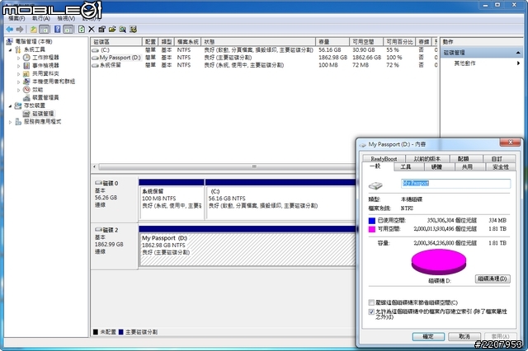Select the 裝置管理員 icon in tree
This screenshot has height=351, width=528.
pos(26,97)
